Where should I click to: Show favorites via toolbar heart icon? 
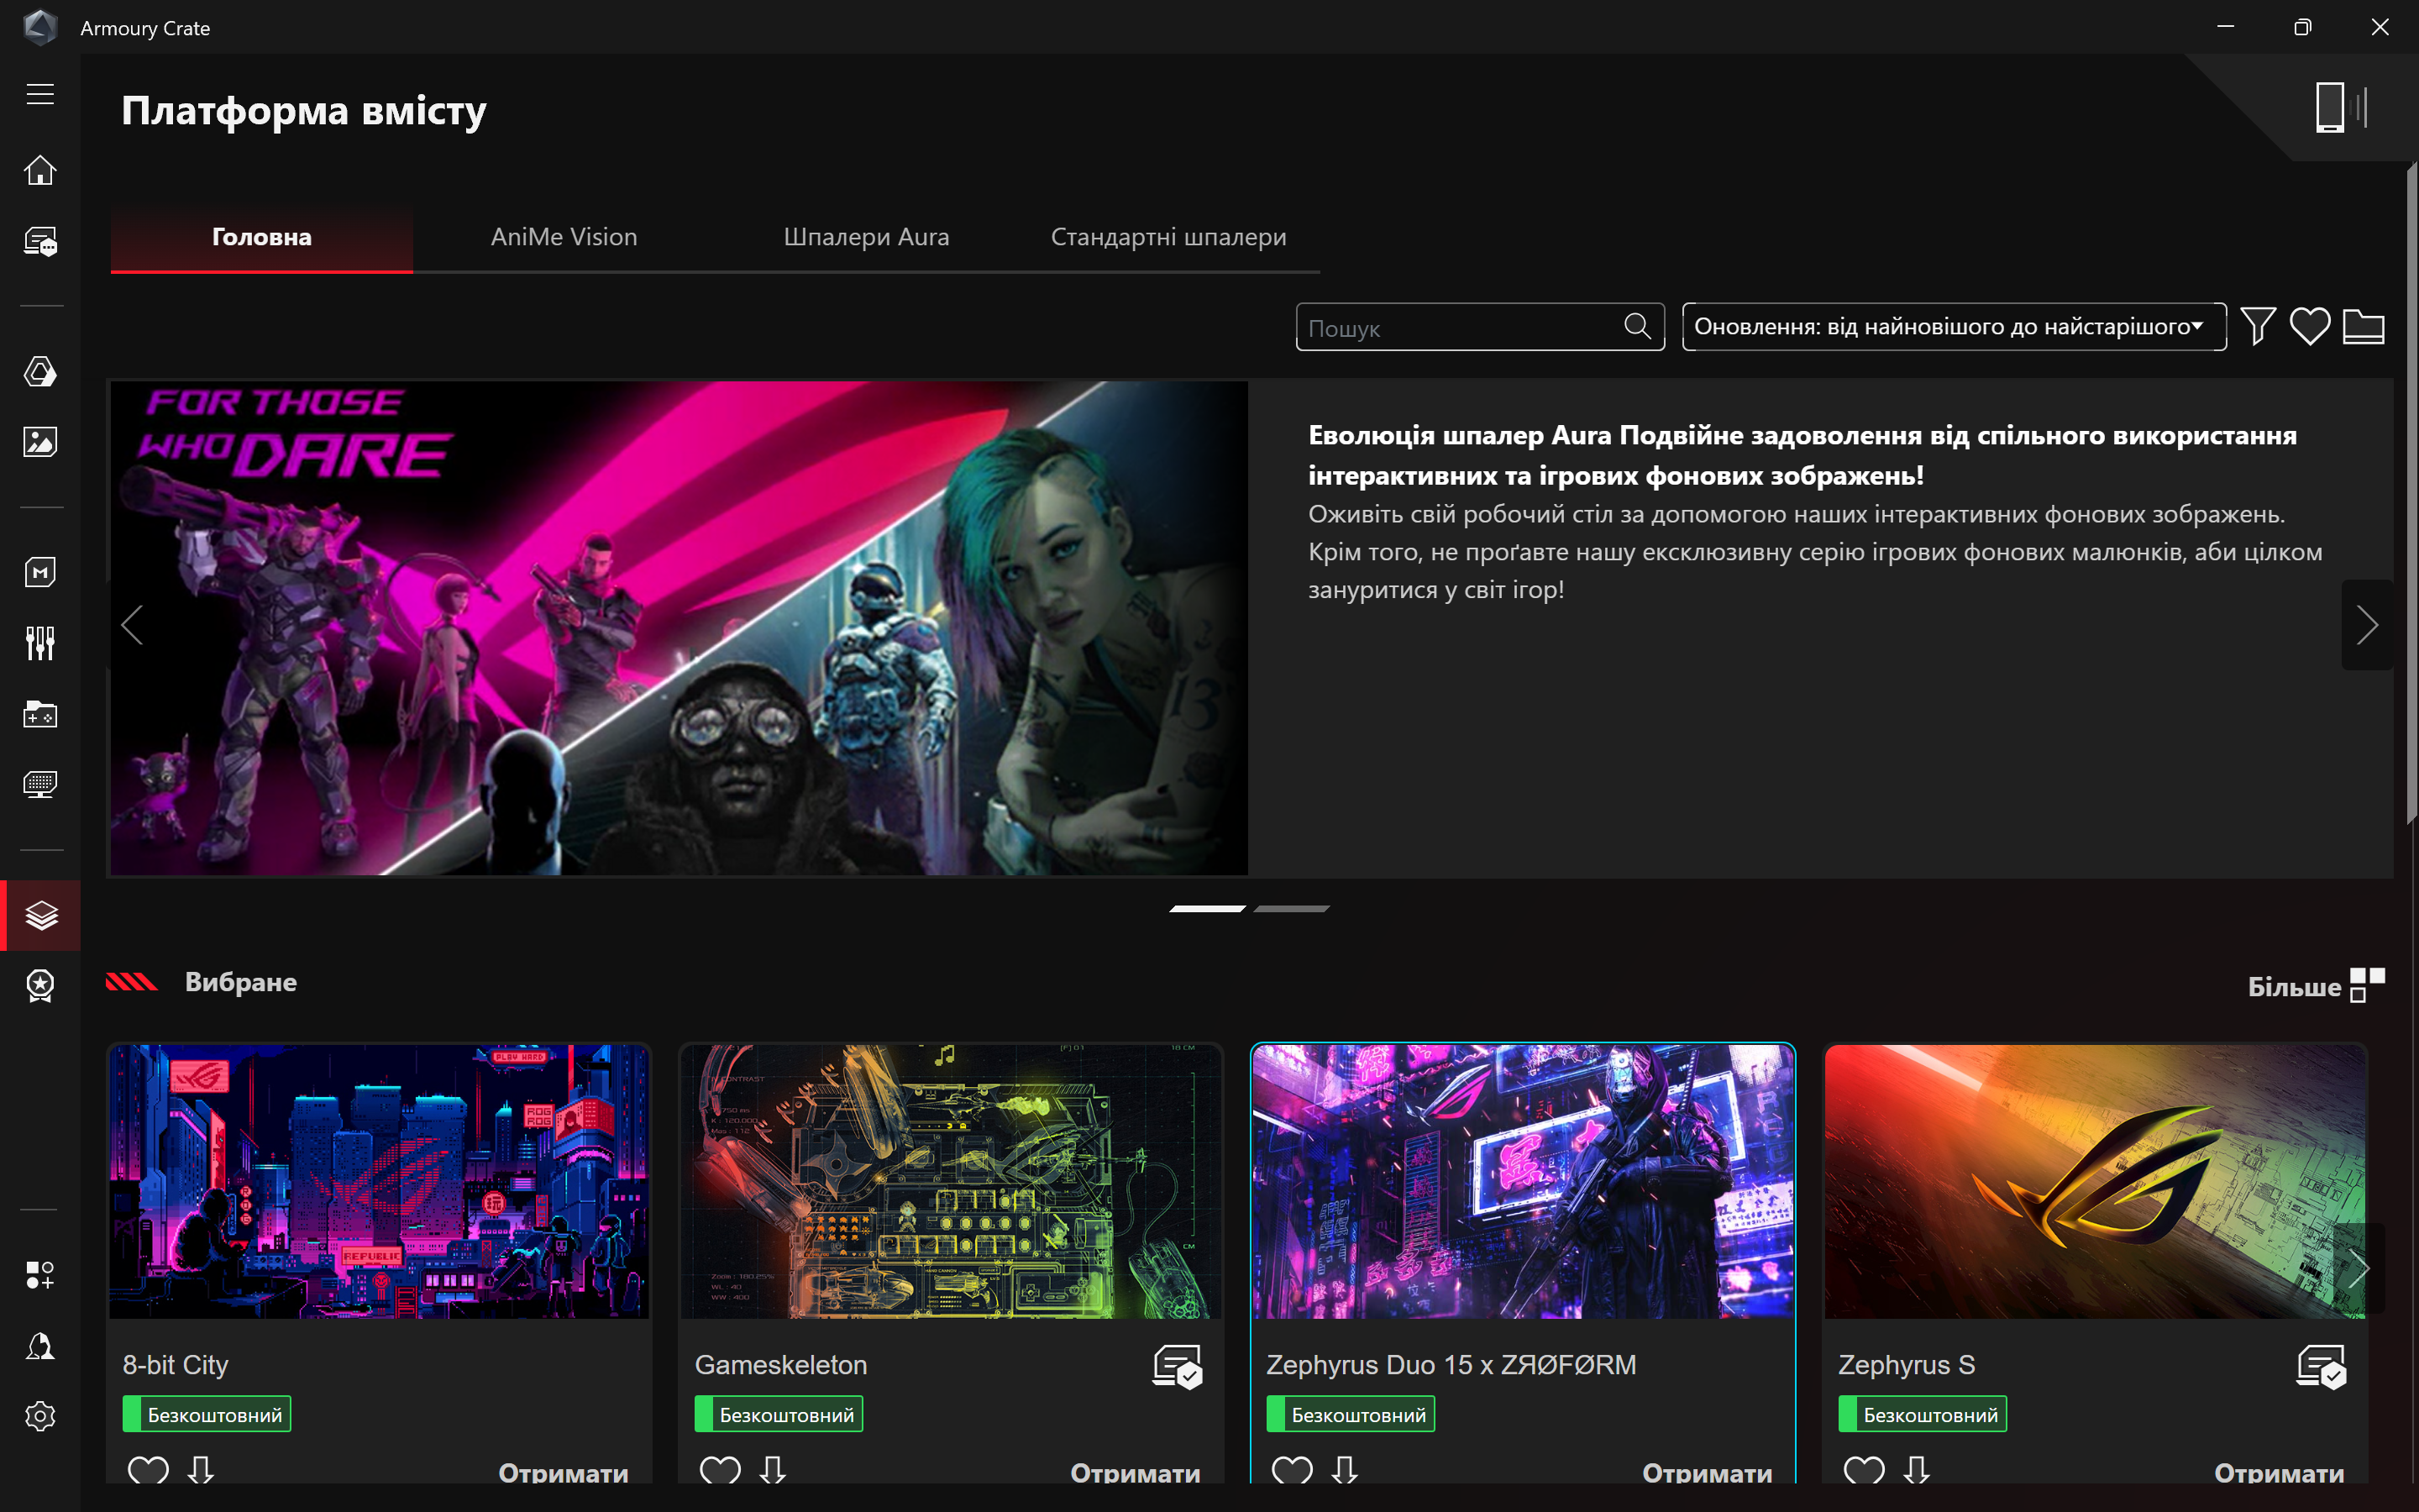point(2310,326)
